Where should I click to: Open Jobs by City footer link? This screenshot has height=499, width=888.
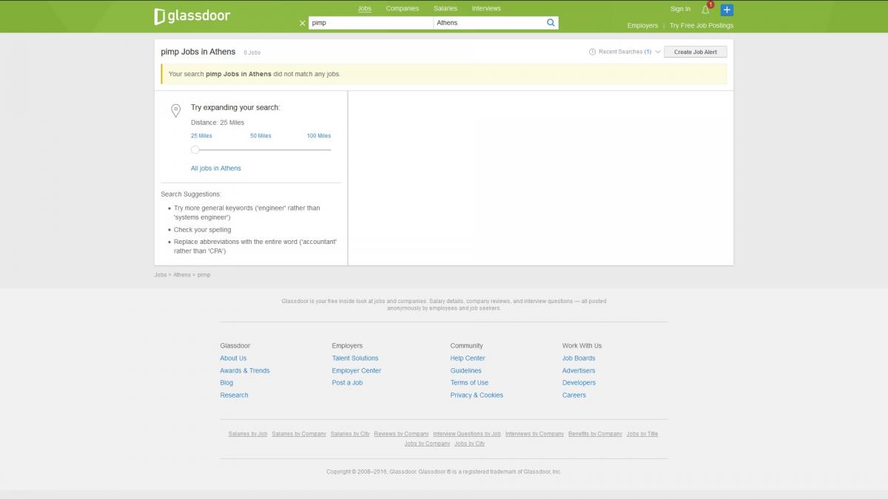tap(470, 444)
